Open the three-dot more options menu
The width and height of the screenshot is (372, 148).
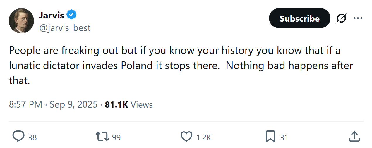(x=358, y=18)
